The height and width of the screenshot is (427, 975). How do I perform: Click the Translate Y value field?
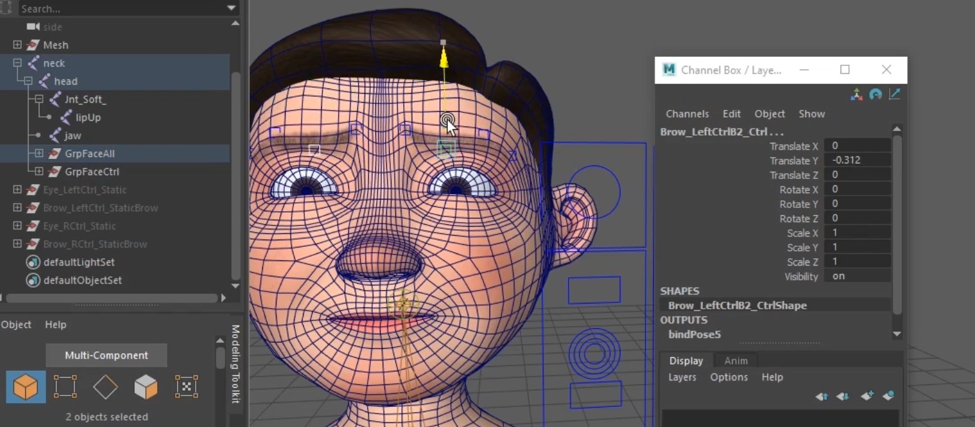click(858, 160)
